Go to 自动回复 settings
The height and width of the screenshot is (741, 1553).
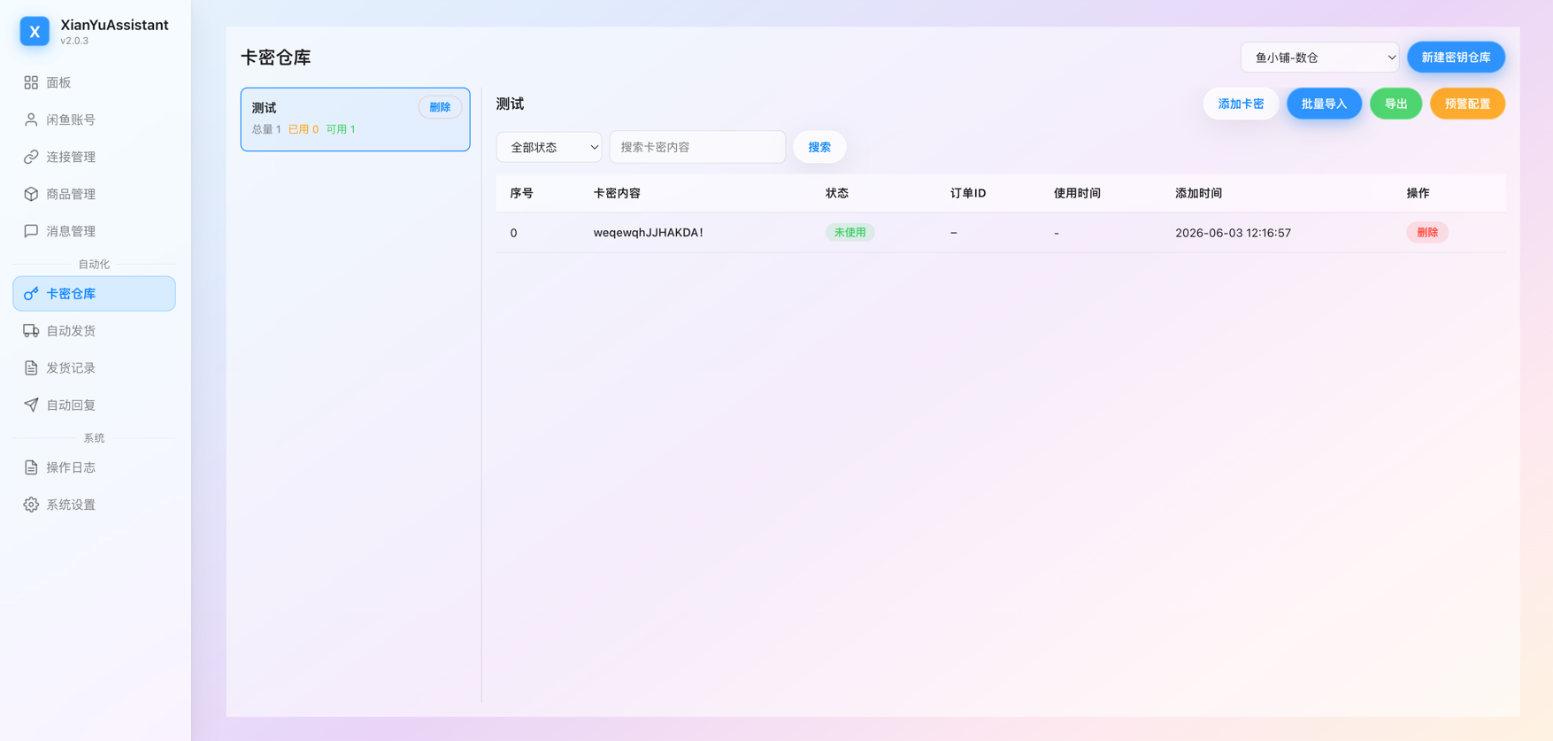[x=94, y=405]
